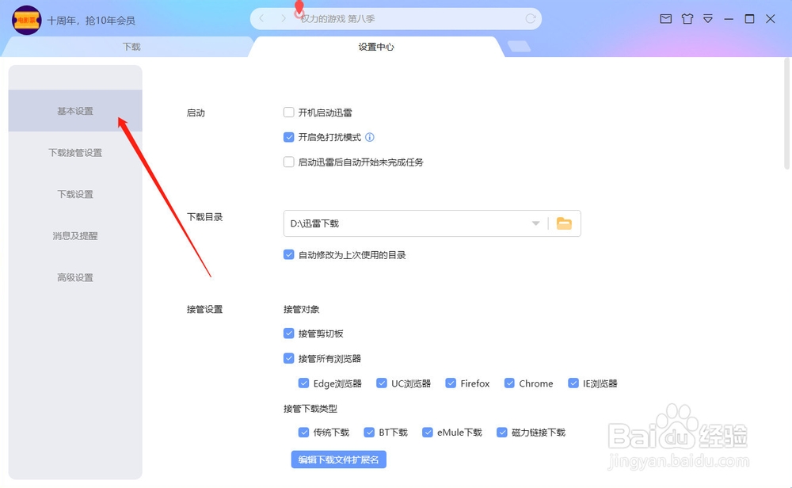Image resolution: width=792 pixels, height=488 pixels.
Task: Open the small new tab button
Action: pyautogui.click(x=519, y=47)
